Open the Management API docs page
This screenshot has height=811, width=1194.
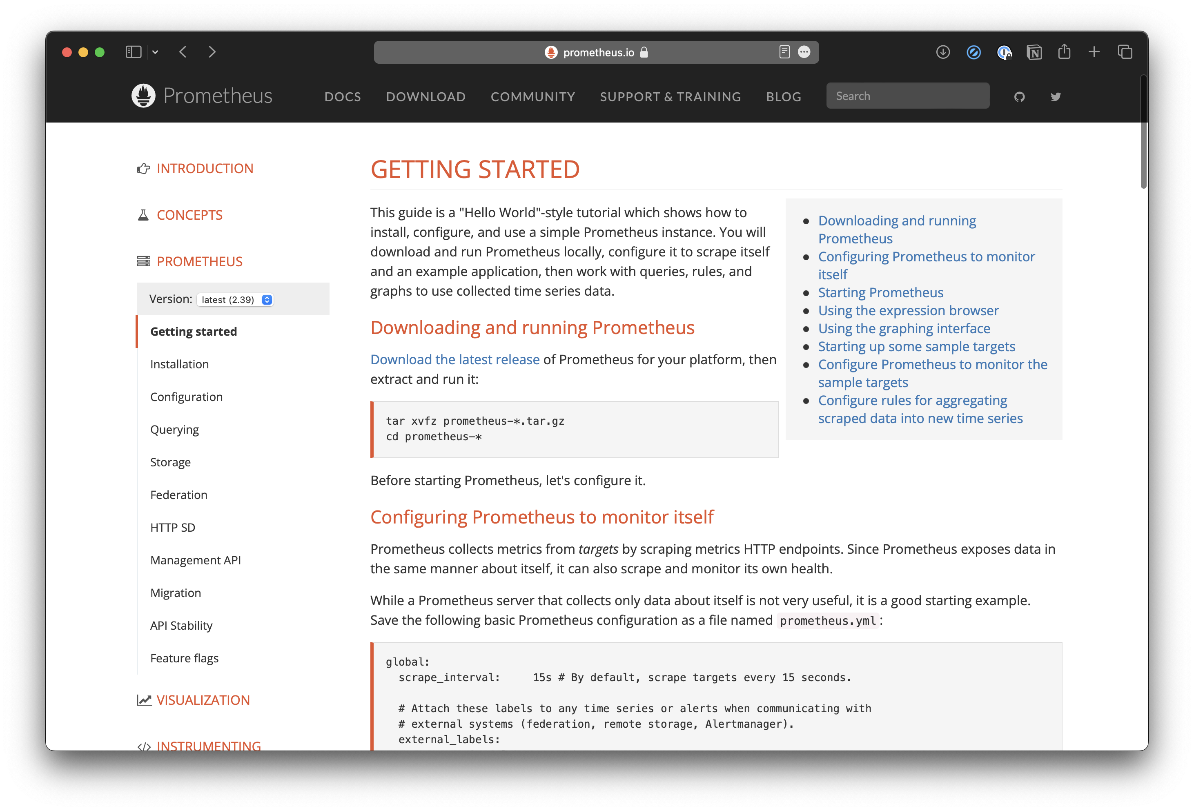pos(195,560)
